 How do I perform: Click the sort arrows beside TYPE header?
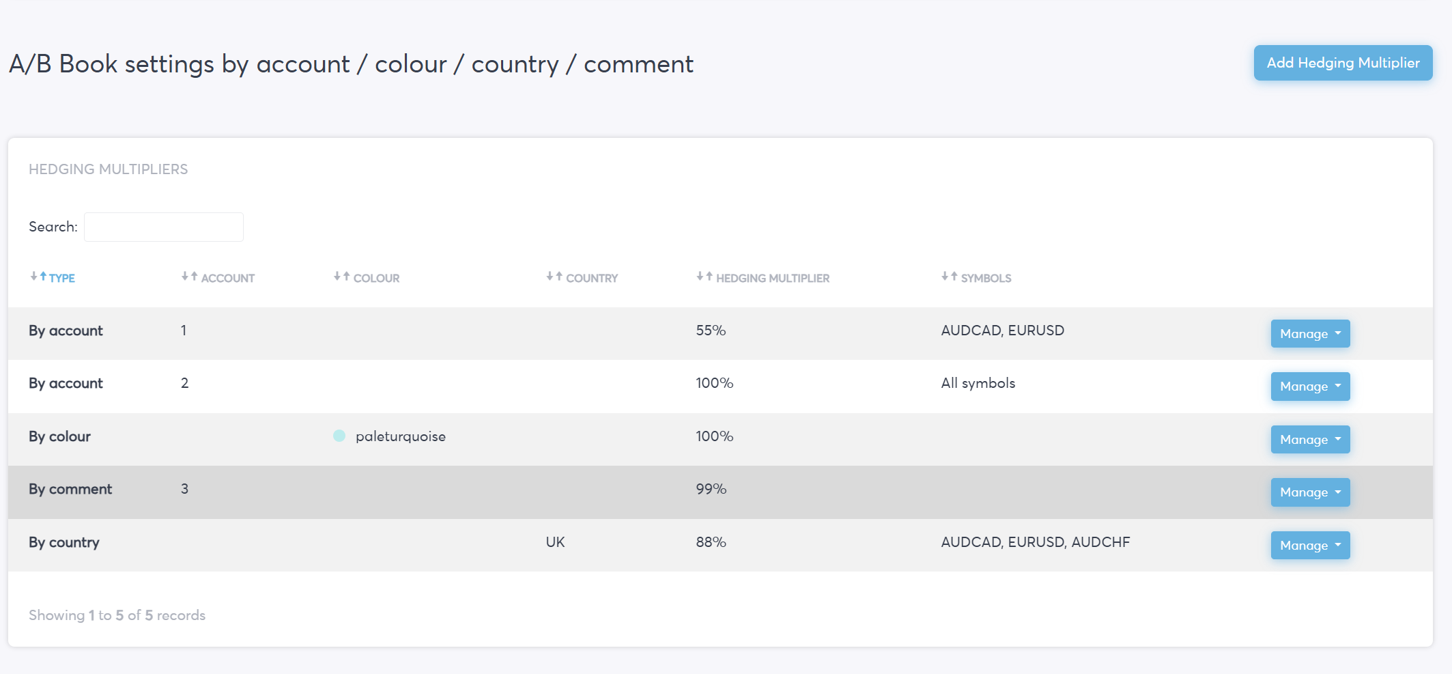(x=38, y=277)
